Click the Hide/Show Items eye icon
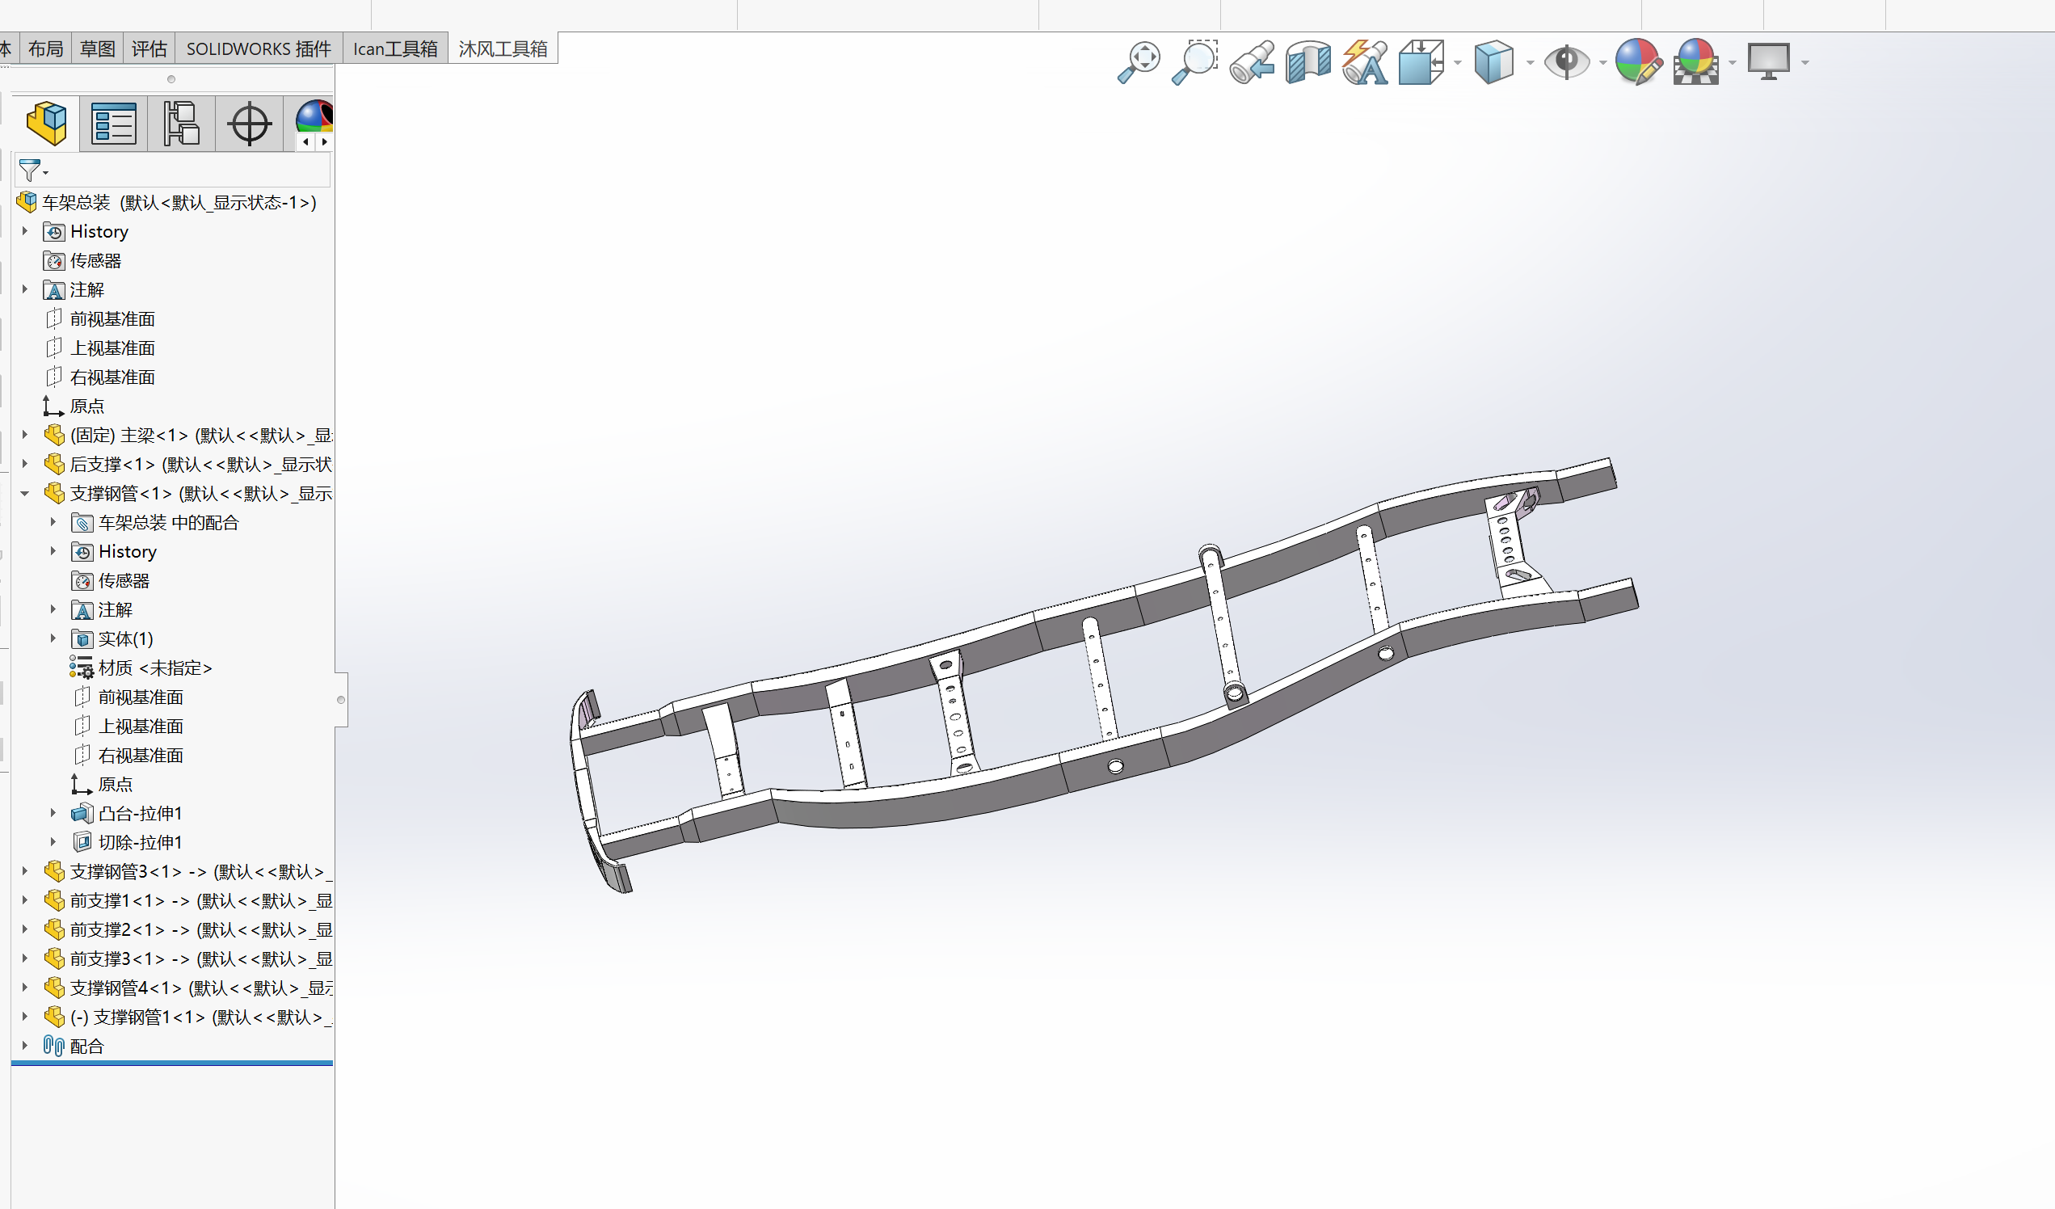Viewport: 2055px width, 1209px height. 1567,62
